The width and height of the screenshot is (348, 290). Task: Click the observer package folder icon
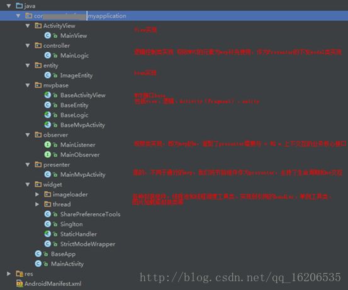click(38, 135)
